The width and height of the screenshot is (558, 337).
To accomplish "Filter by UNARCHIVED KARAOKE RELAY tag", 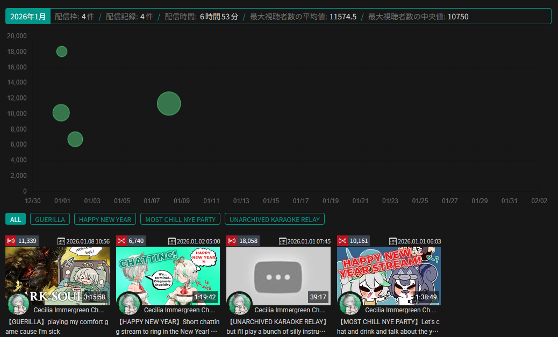I will 275,219.
